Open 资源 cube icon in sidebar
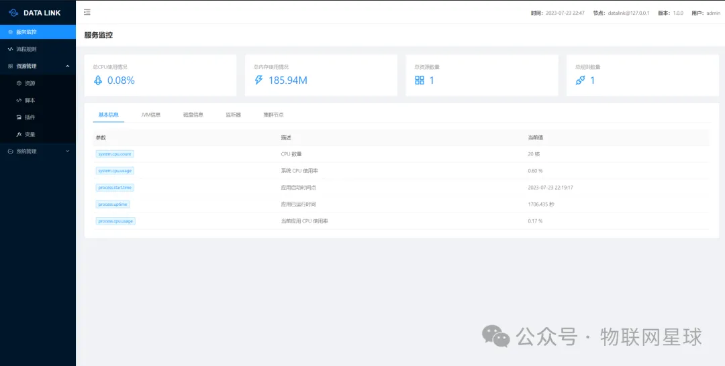 pyautogui.click(x=19, y=83)
